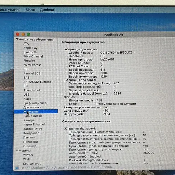Collapse the Мережа section
The width and height of the screenshot is (175, 175).
(17, 150)
